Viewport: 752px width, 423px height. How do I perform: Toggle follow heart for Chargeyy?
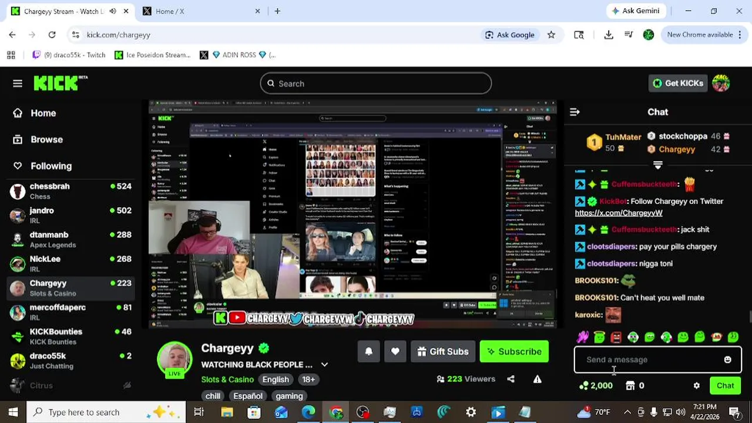[x=395, y=351]
